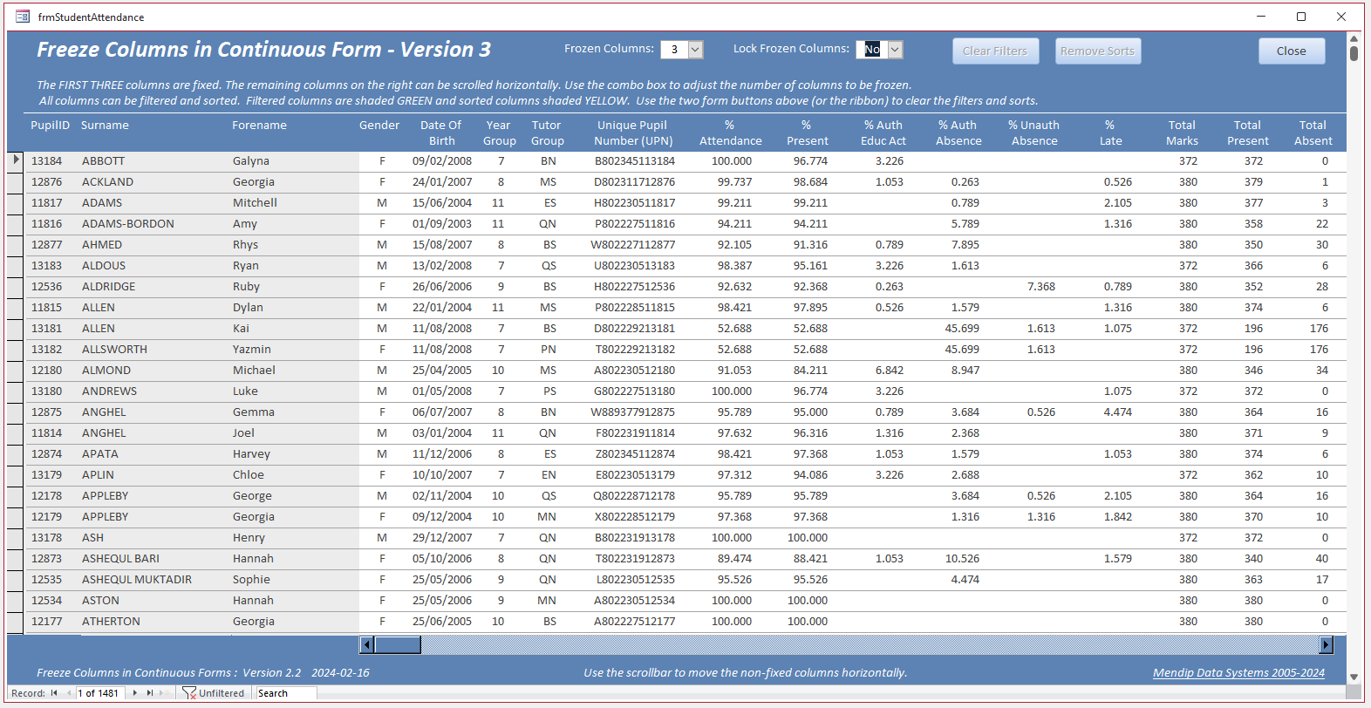Open the Lock Frozen Columns dropdown

click(x=895, y=50)
